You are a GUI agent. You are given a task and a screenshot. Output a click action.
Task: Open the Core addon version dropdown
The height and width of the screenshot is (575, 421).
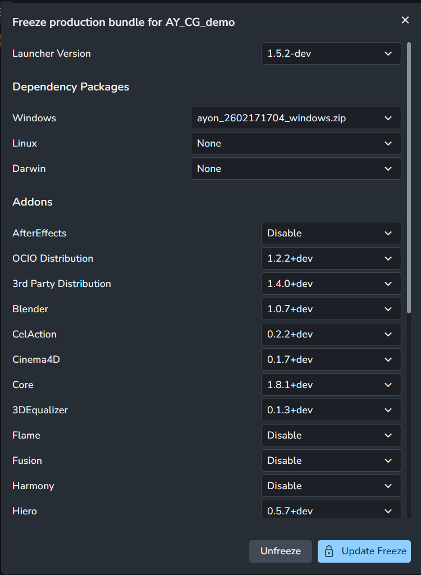click(x=331, y=385)
